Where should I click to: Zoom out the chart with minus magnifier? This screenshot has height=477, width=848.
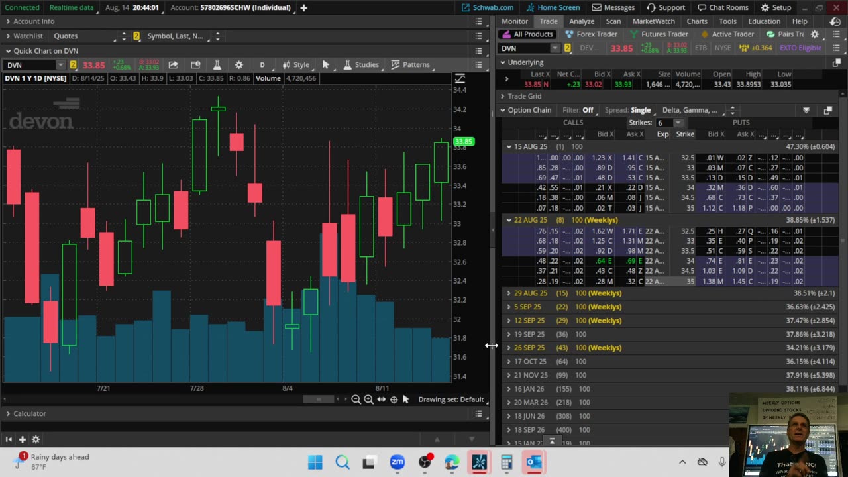(x=356, y=399)
